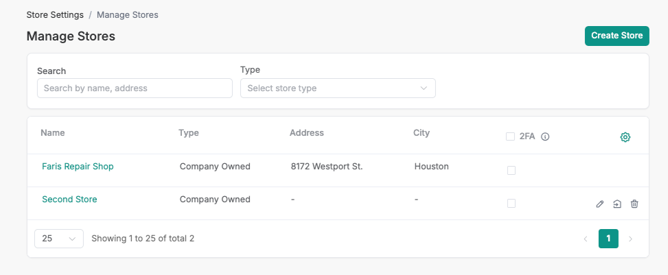
Task: Click the info icon next to 2FA
Action: [x=545, y=136]
